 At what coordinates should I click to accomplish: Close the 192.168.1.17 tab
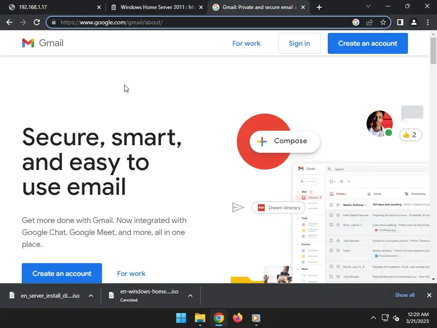point(99,7)
